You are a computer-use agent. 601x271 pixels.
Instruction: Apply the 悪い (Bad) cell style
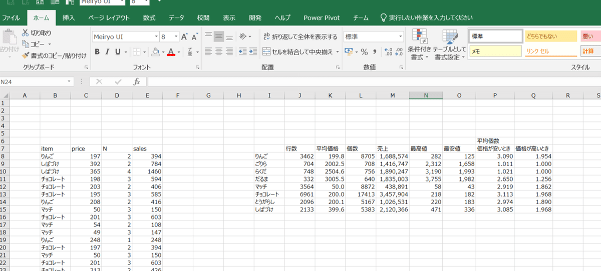(x=590, y=36)
